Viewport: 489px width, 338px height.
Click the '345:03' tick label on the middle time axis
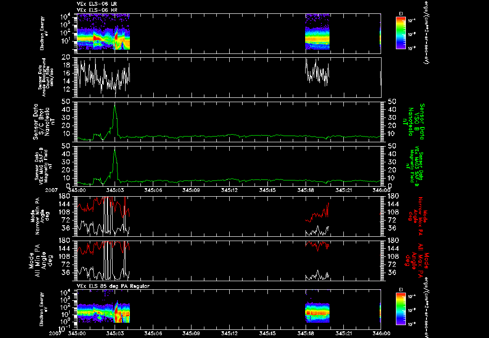coord(115,190)
